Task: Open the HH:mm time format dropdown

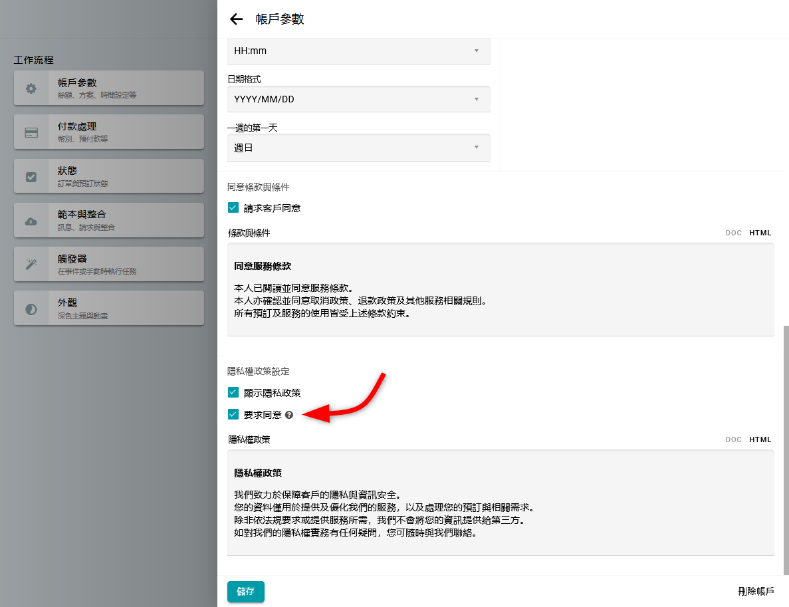Action: pos(358,51)
